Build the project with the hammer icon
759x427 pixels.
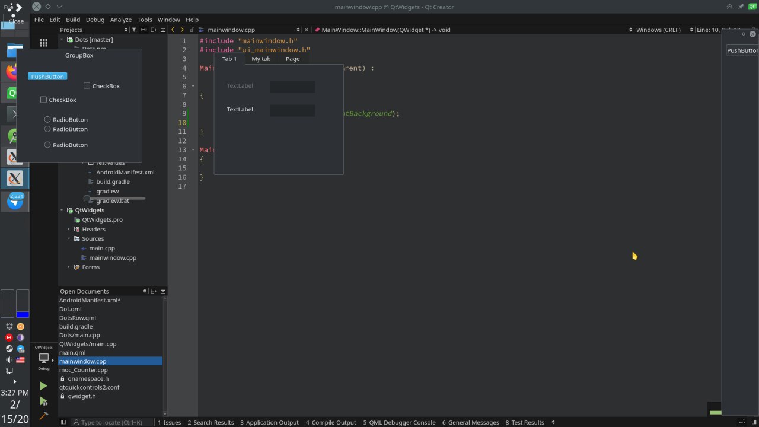pos(43,416)
